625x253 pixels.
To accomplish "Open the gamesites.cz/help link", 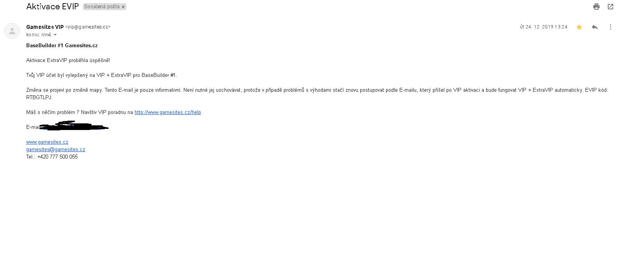I will pyautogui.click(x=168, y=112).
